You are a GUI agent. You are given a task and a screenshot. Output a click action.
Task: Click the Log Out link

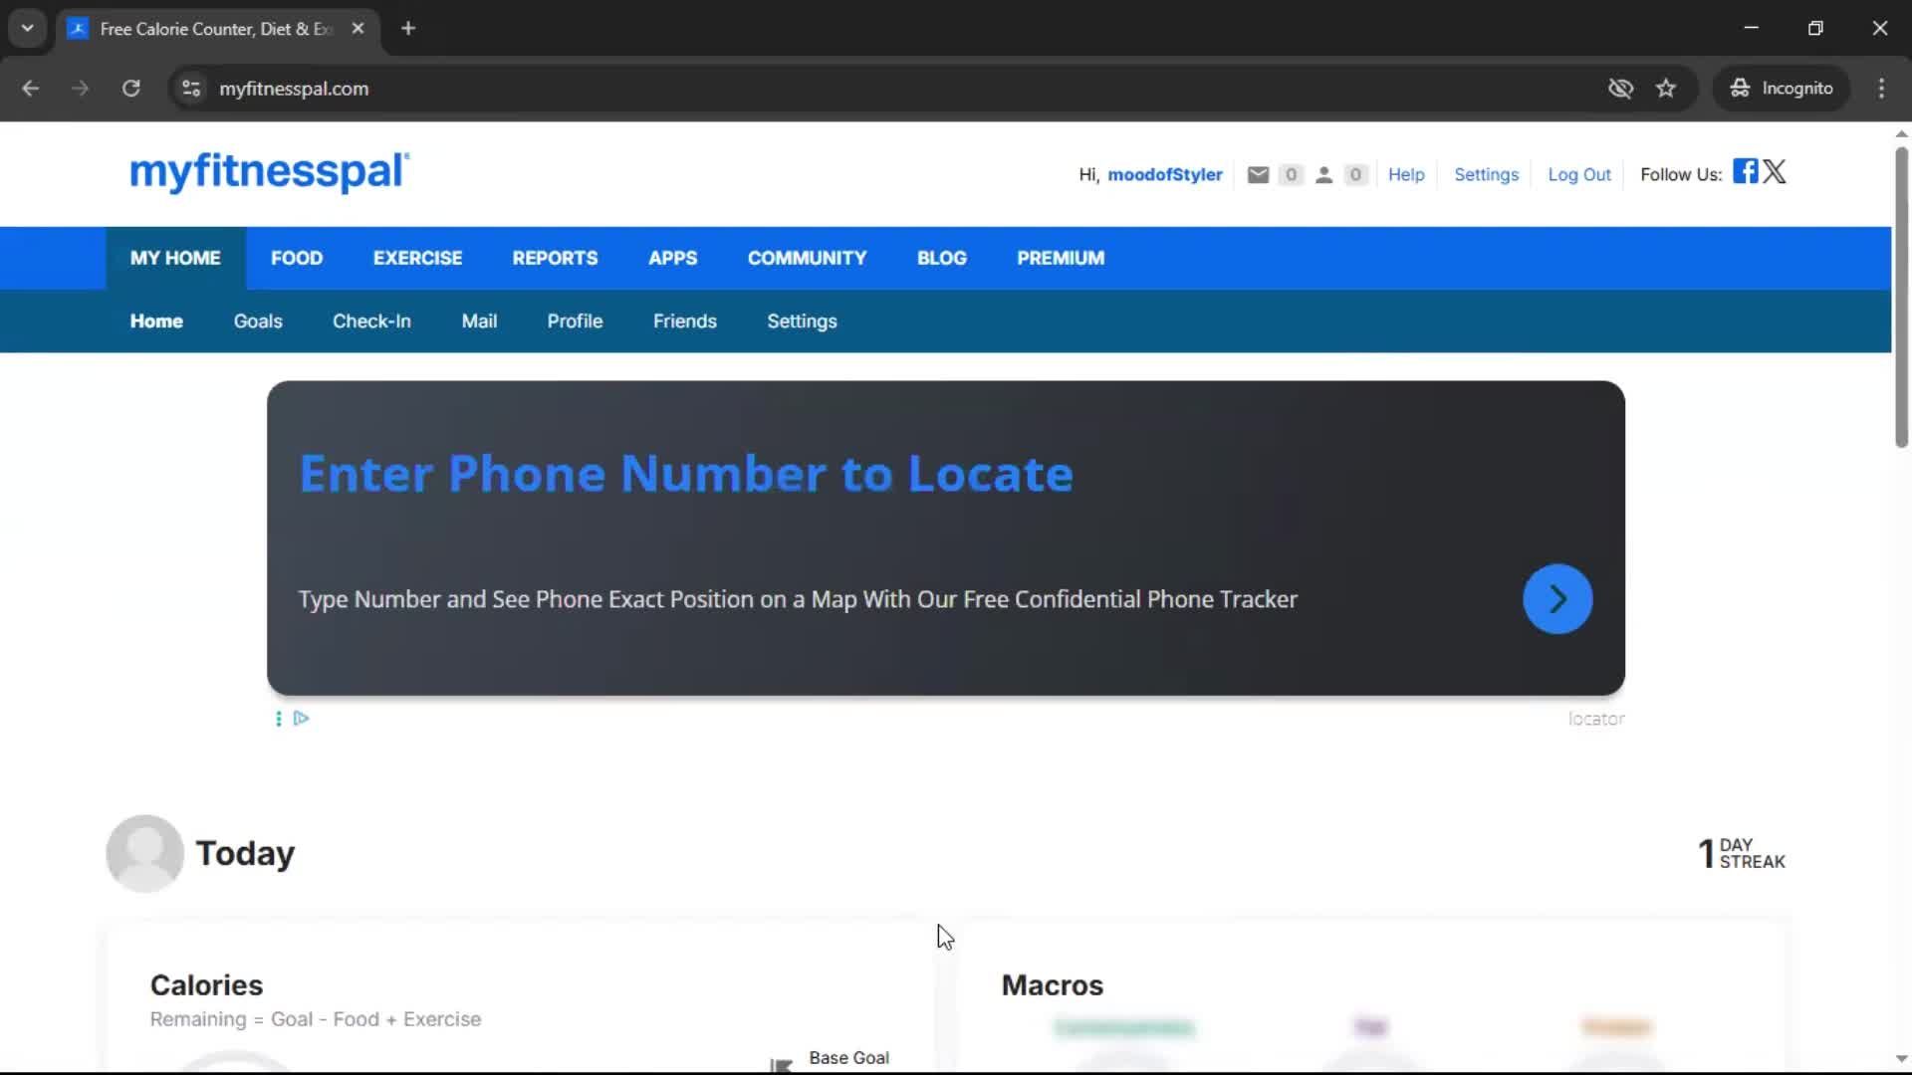point(1578,175)
